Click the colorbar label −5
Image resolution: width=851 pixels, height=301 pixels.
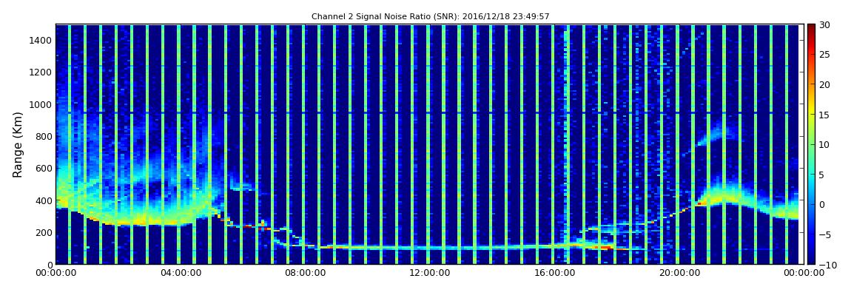coord(824,235)
